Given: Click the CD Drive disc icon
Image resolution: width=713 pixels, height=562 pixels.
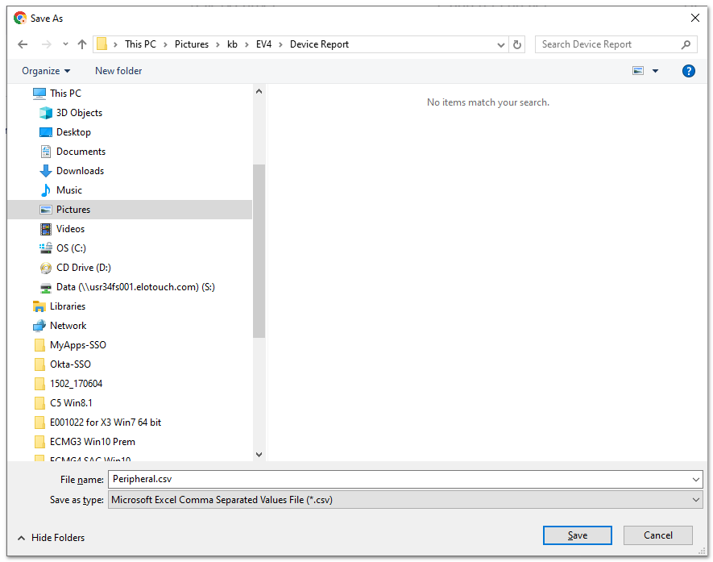Looking at the screenshot, I should tap(45, 268).
